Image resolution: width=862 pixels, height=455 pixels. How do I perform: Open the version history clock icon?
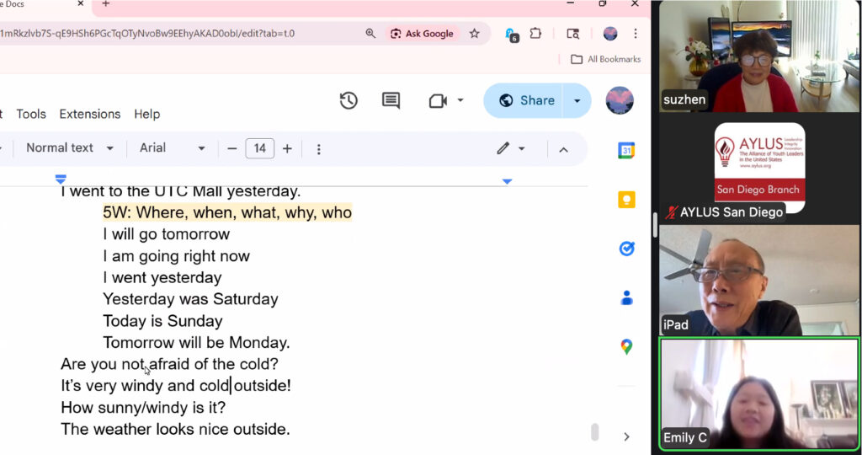(349, 101)
